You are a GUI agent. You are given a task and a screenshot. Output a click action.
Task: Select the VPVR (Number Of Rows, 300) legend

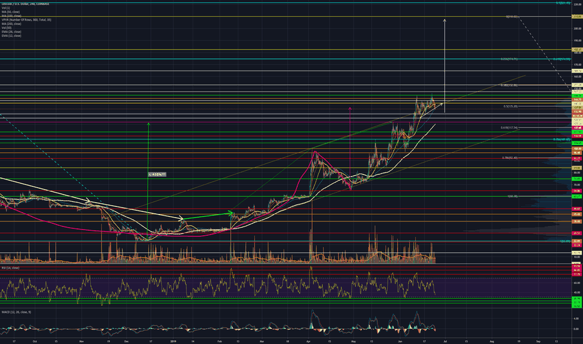[26, 20]
